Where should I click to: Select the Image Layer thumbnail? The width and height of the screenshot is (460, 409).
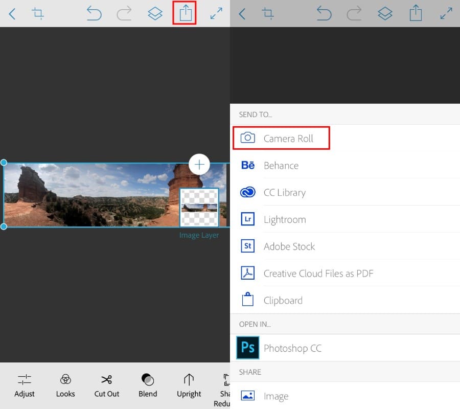tap(199, 208)
